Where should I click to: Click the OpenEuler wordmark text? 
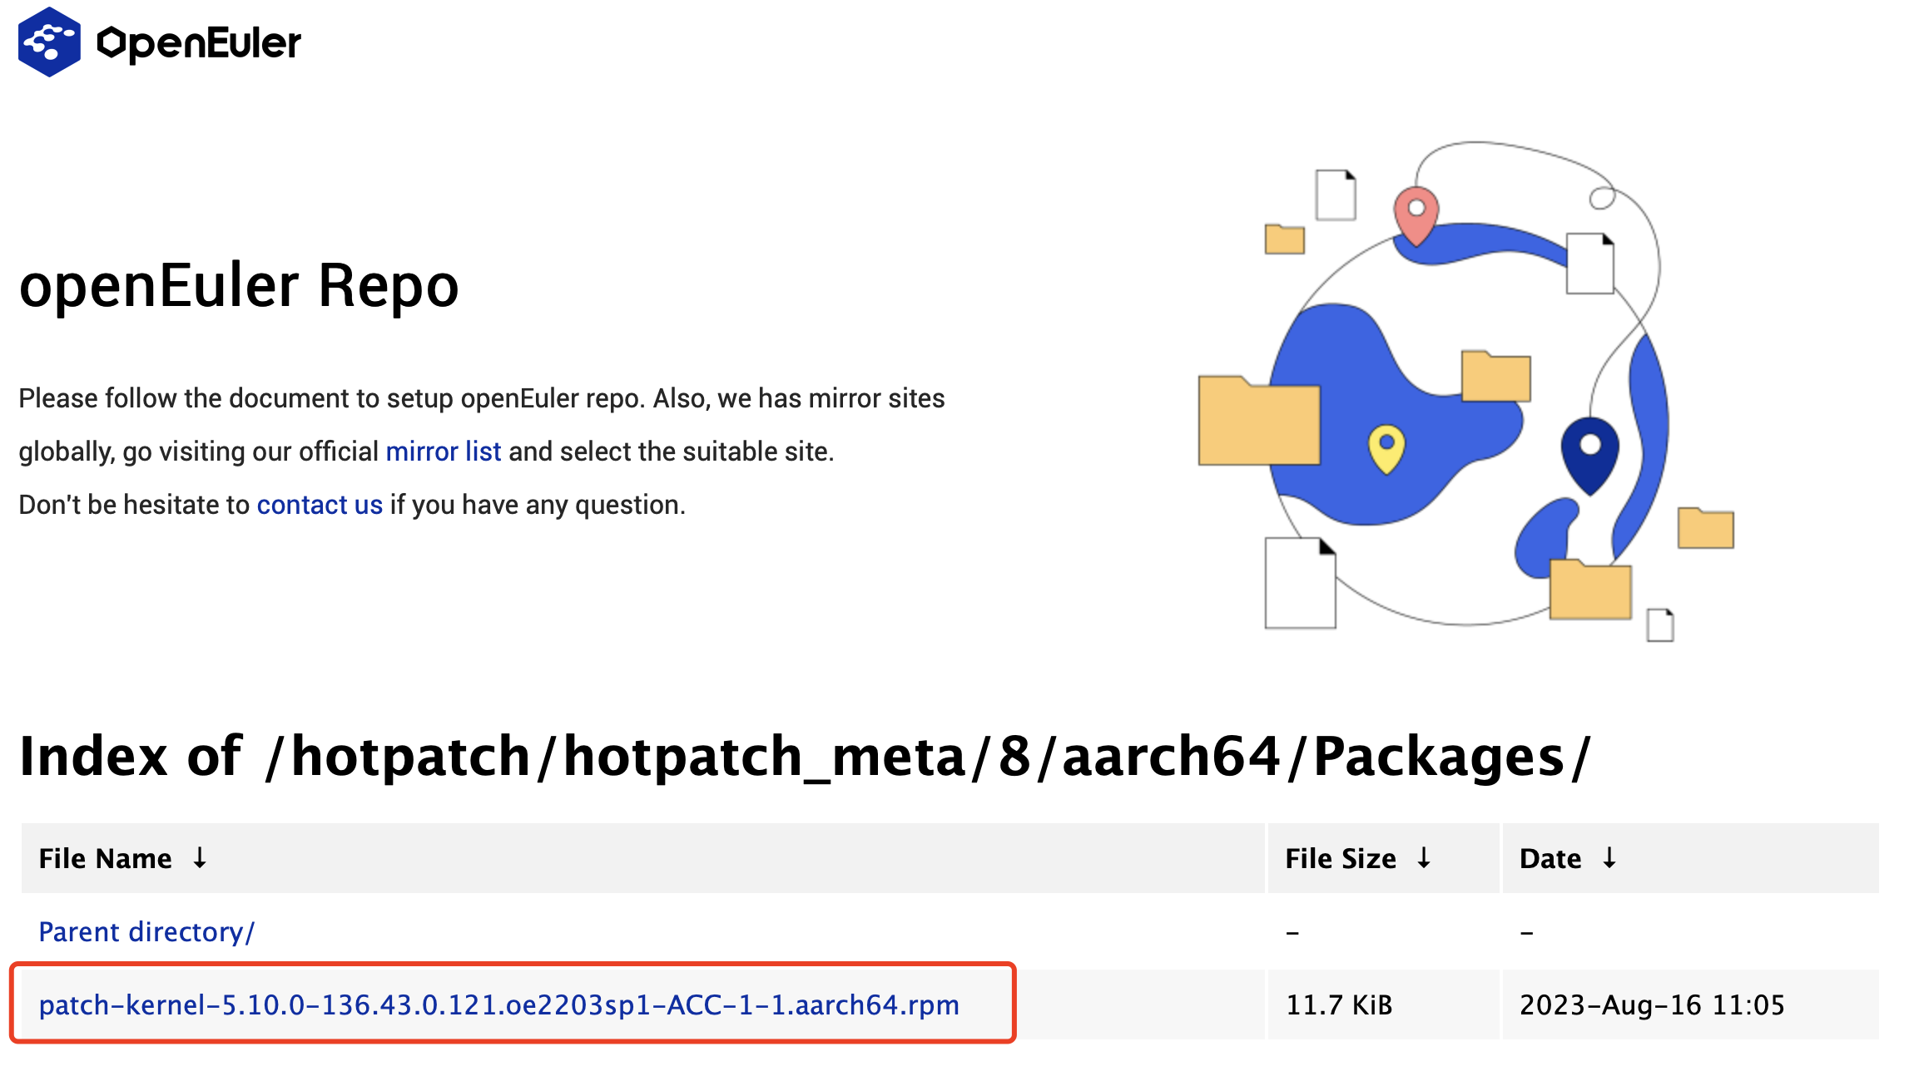coord(199,43)
